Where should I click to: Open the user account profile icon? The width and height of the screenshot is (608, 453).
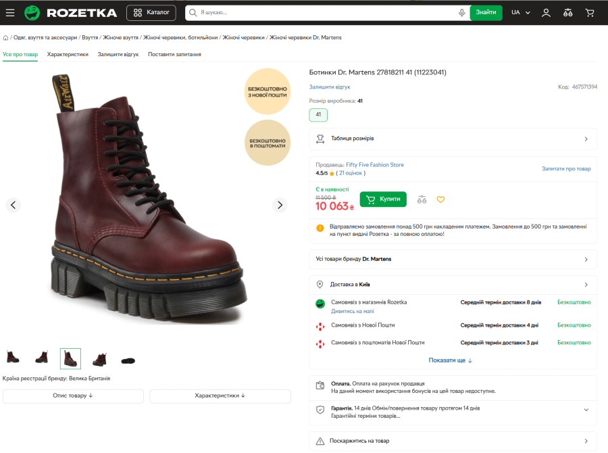(546, 12)
